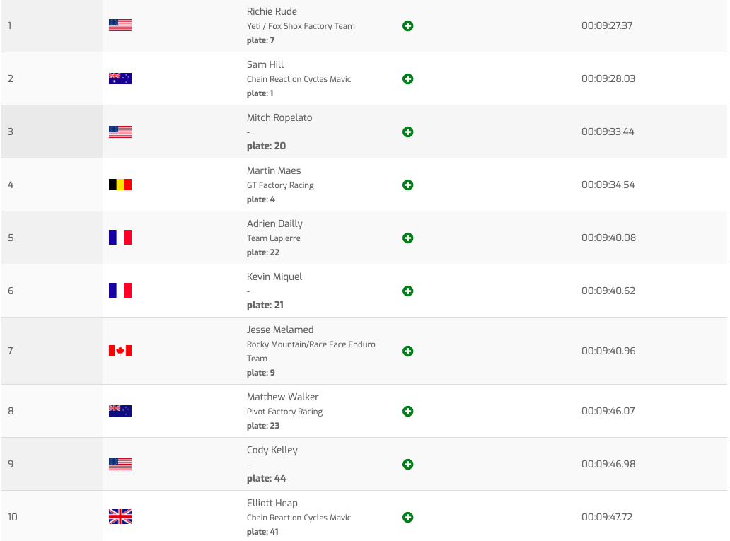Open Richie Rude rider name
Viewport: 730px width, 541px height.
(x=272, y=11)
